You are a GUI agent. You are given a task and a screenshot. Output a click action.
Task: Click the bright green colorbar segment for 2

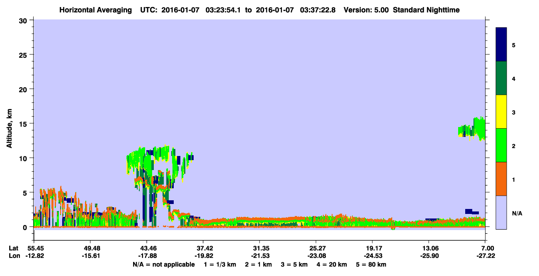[501, 145]
